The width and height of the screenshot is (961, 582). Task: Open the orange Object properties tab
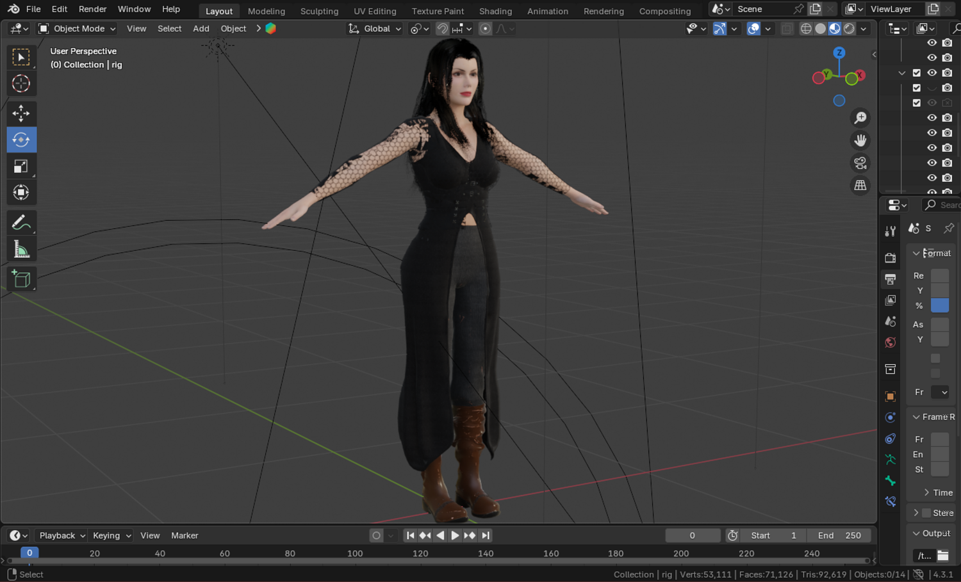(891, 396)
